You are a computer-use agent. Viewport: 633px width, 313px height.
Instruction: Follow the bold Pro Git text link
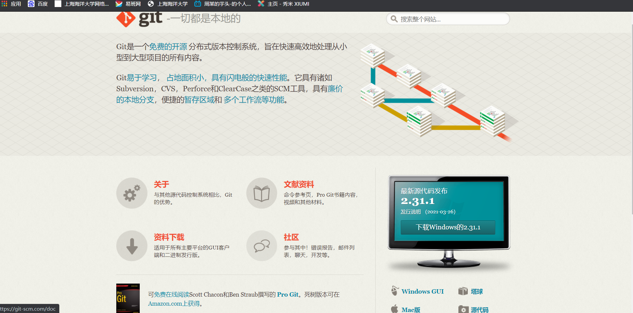pos(288,294)
